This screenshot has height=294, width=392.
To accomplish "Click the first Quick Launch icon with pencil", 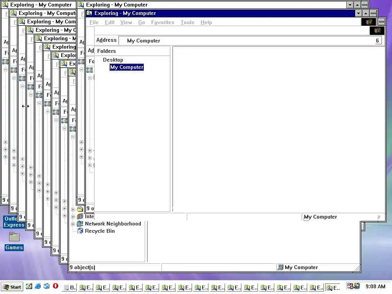I will pos(29,286).
